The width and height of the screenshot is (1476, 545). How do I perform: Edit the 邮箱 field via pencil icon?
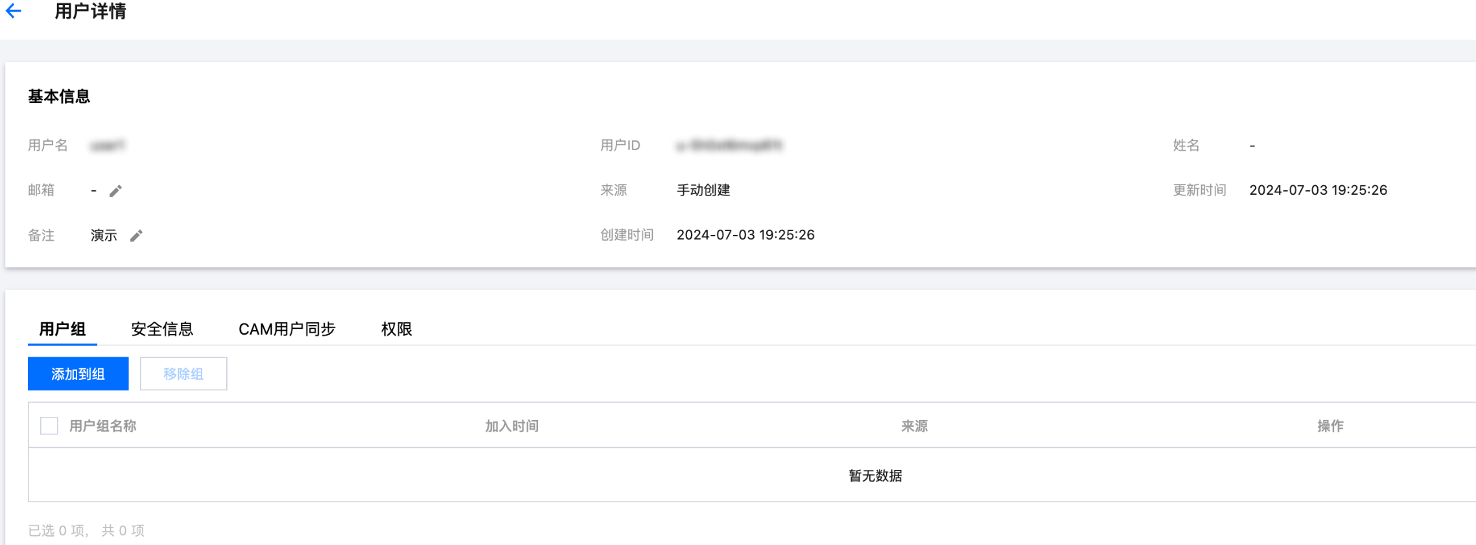click(x=115, y=191)
